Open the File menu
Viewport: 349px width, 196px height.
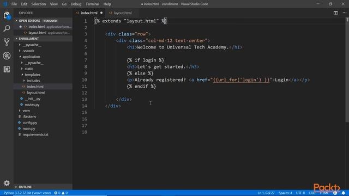pos(14,4)
